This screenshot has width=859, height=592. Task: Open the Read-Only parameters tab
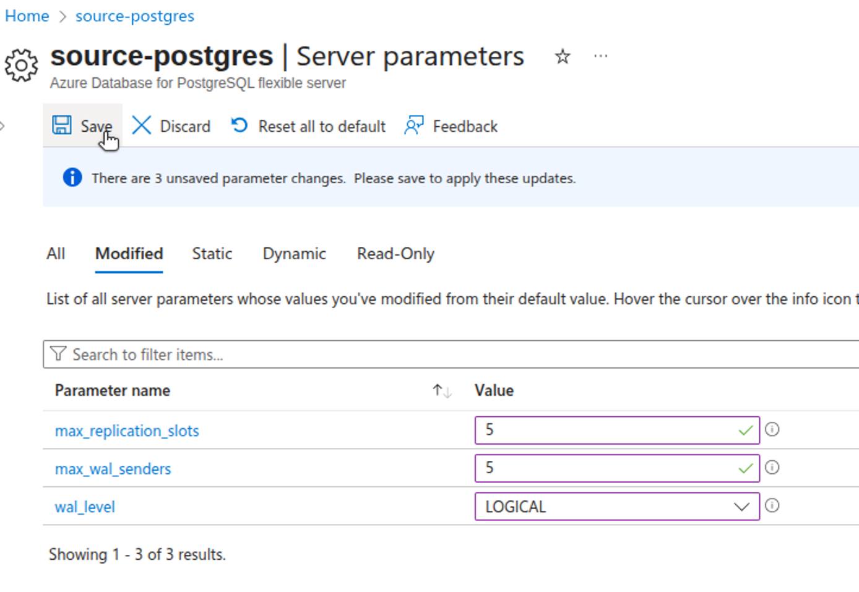[x=395, y=254]
